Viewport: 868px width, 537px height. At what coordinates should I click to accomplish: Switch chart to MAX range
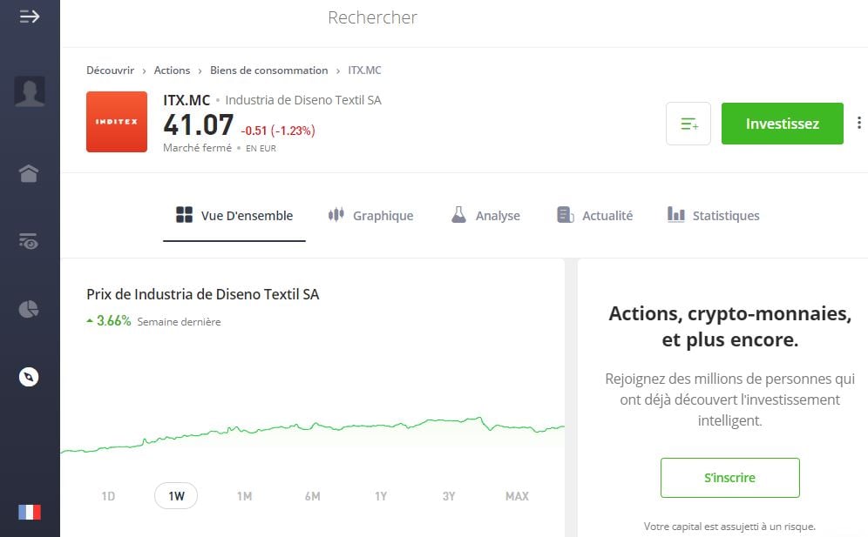point(516,496)
